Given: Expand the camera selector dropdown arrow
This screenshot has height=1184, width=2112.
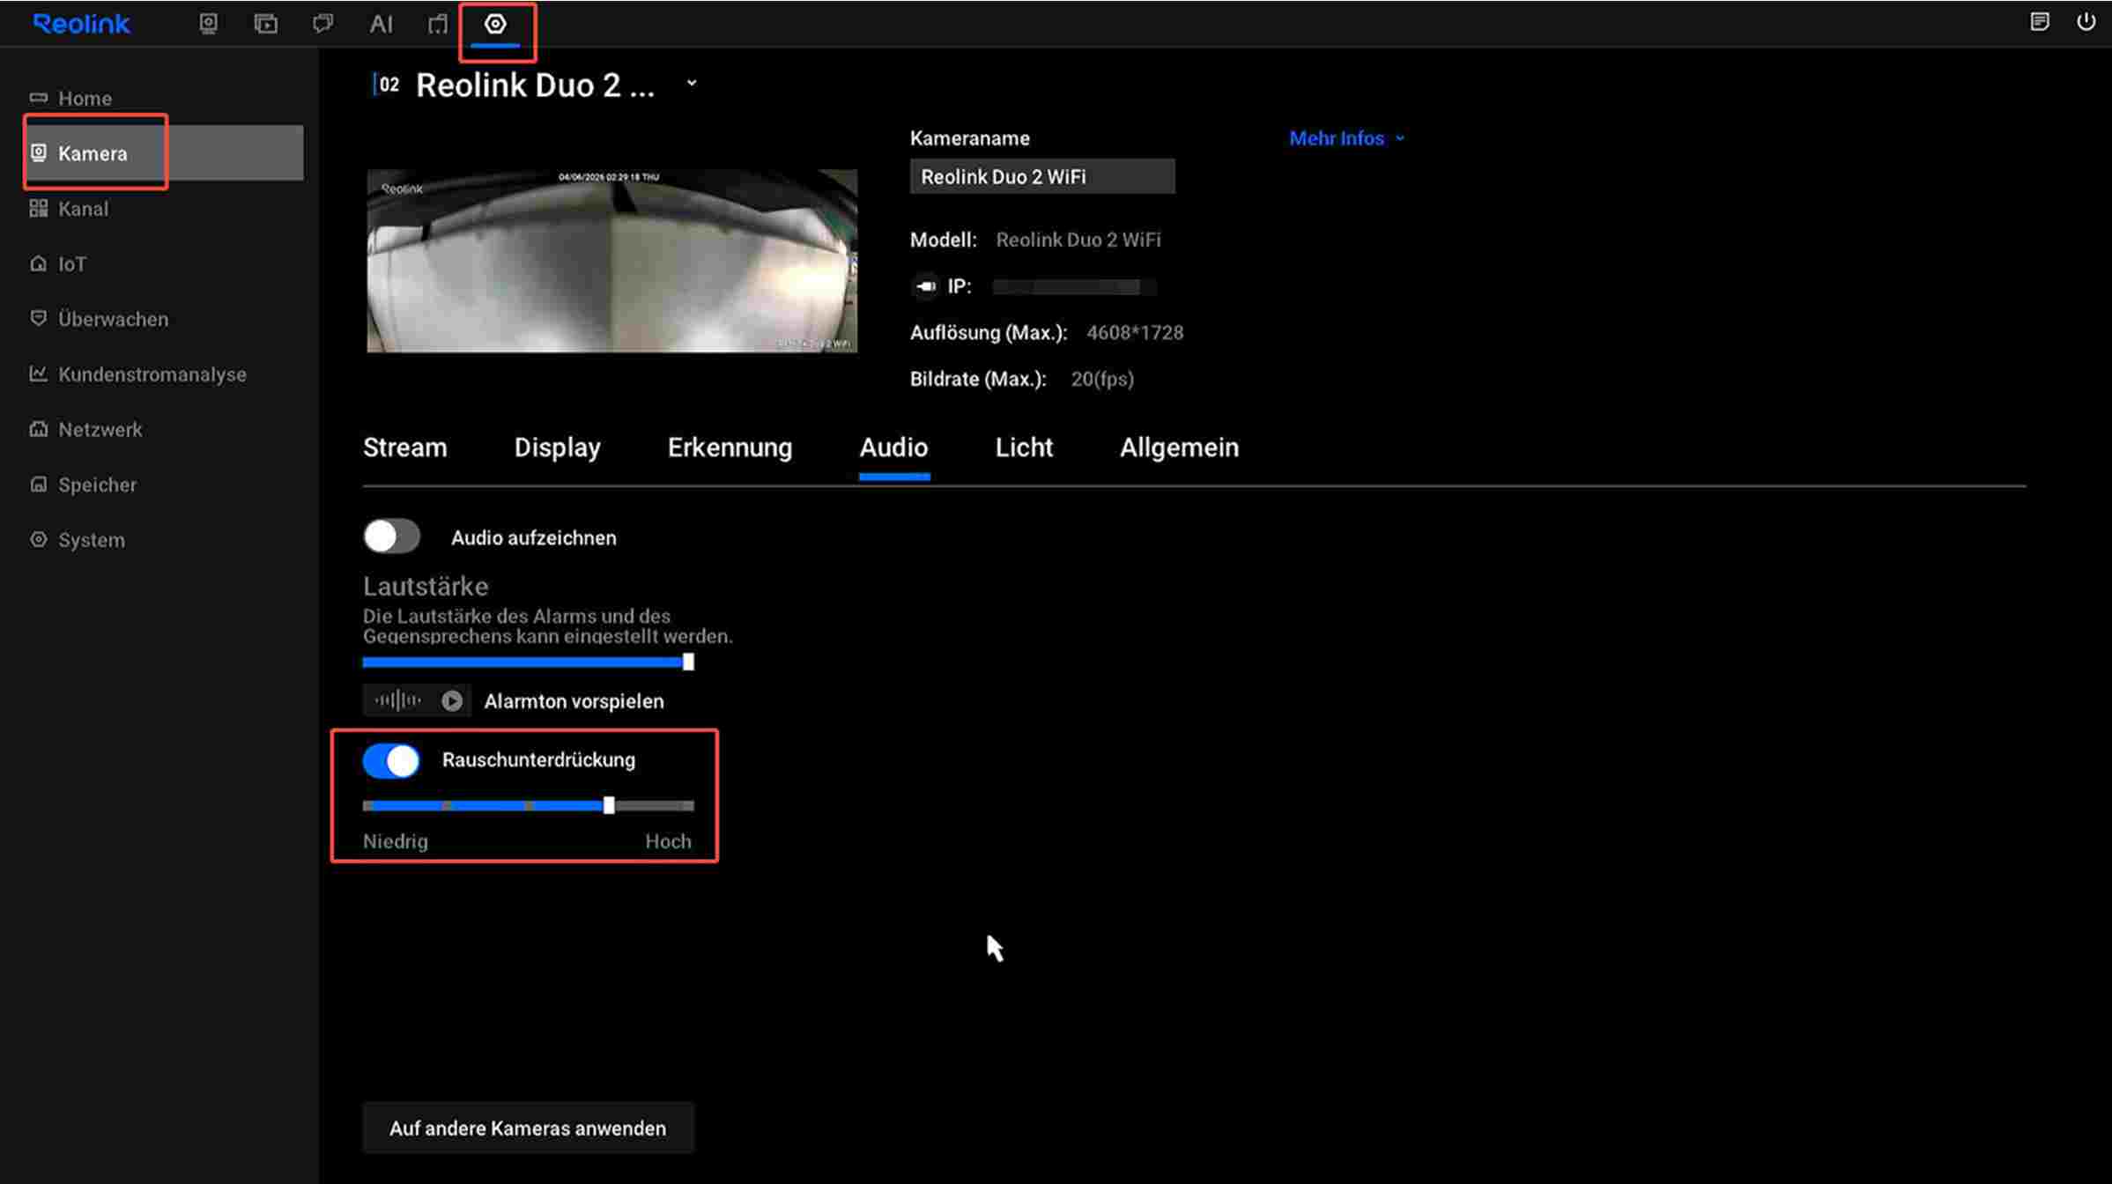Looking at the screenshot, I should coord(692,84).
